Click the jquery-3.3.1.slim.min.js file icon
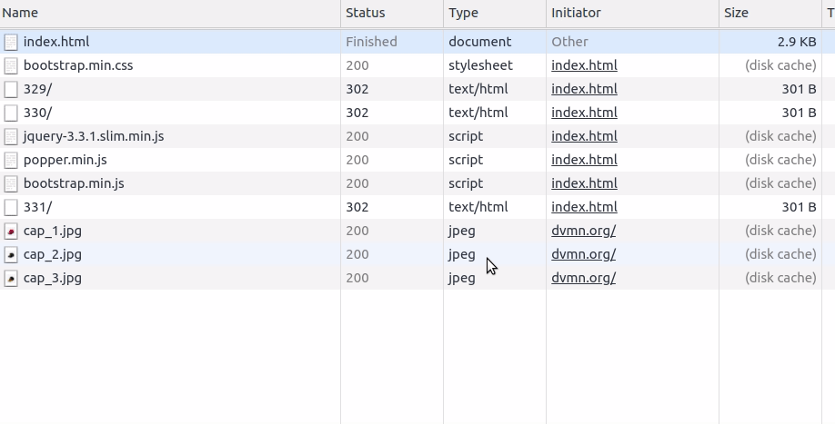 point(11,136)
